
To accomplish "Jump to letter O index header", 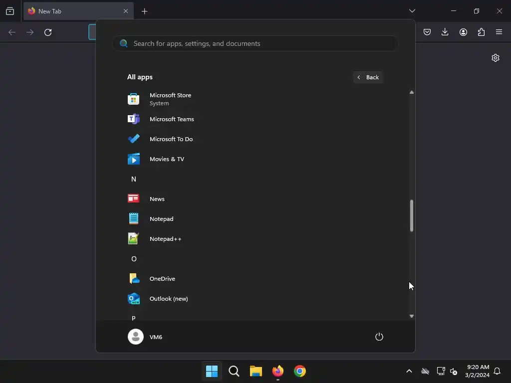I will coord(134,259).
